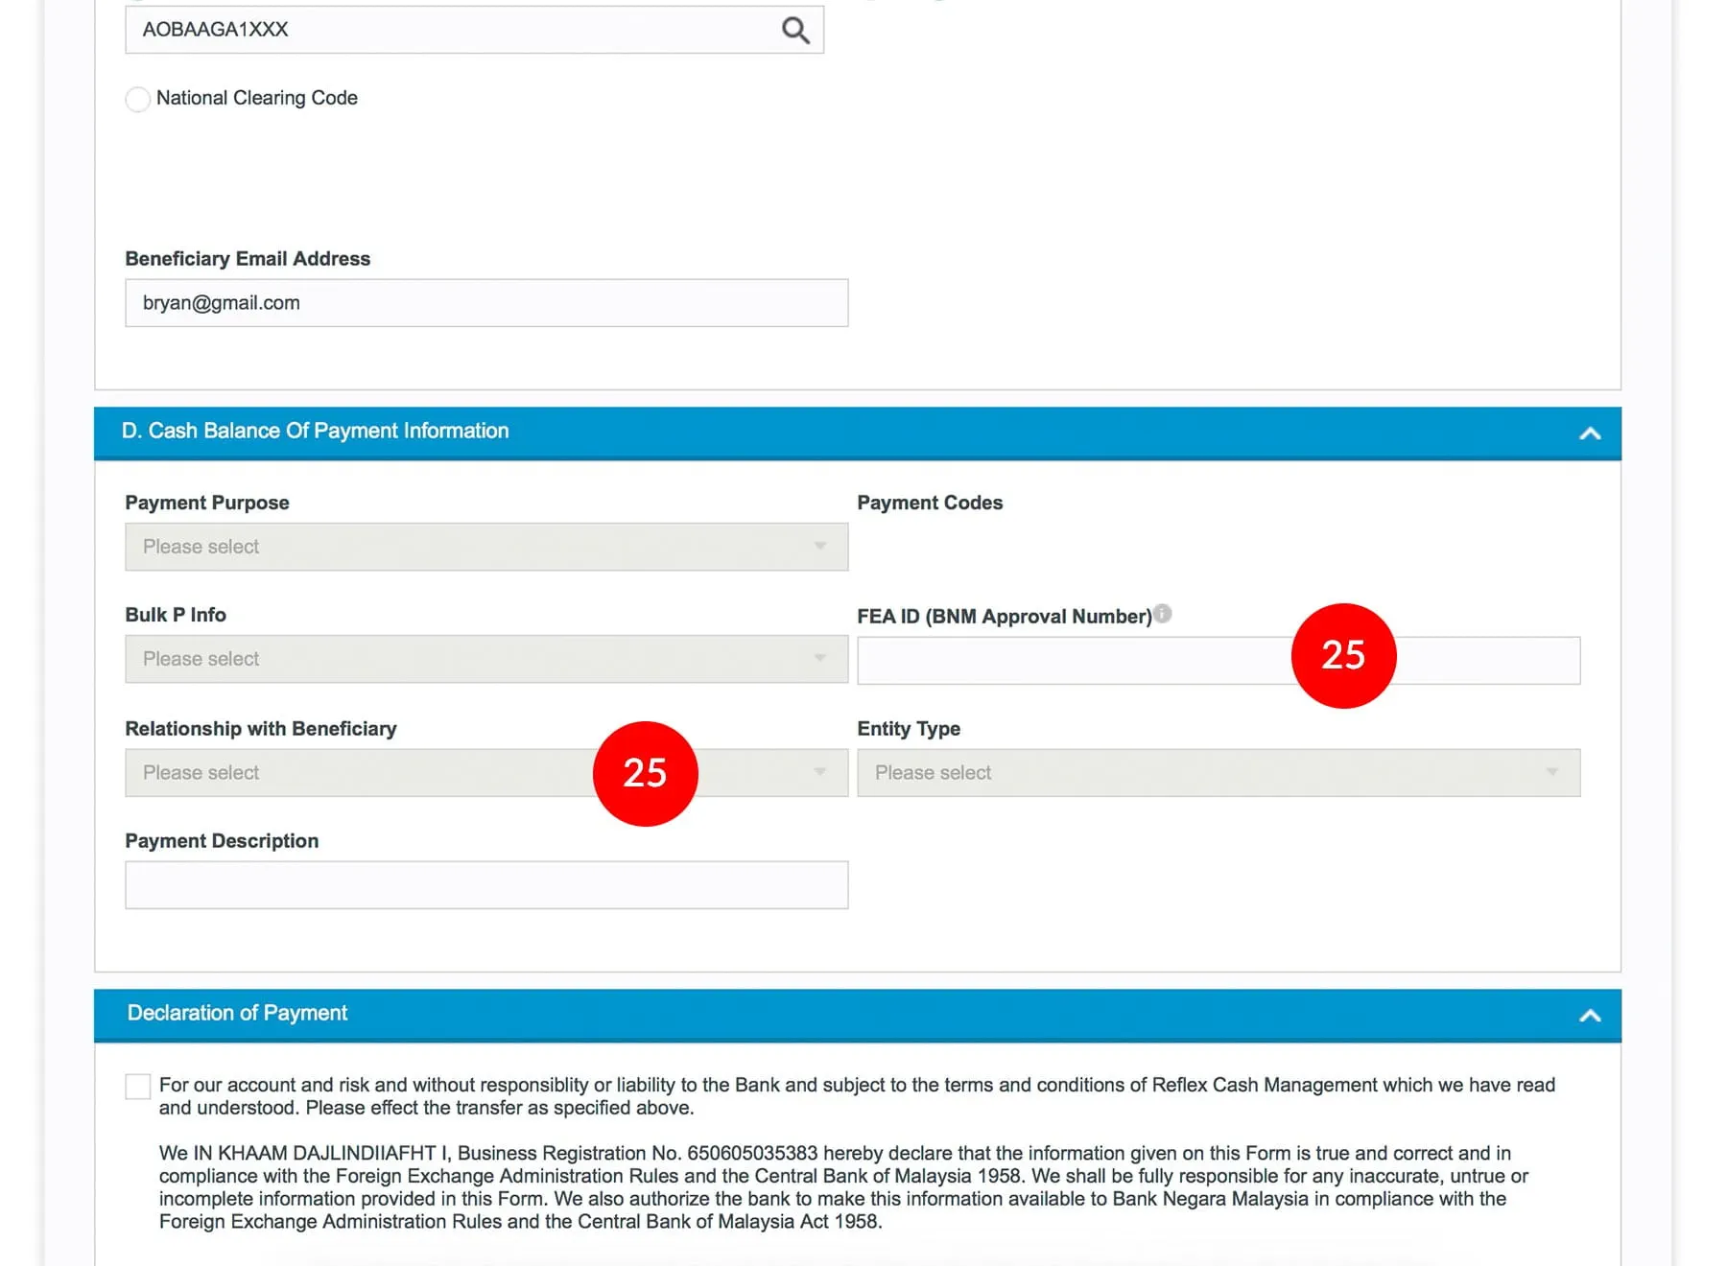
Task: Click the Beneficiary Email Address field
Action: [x=485, y=303]
